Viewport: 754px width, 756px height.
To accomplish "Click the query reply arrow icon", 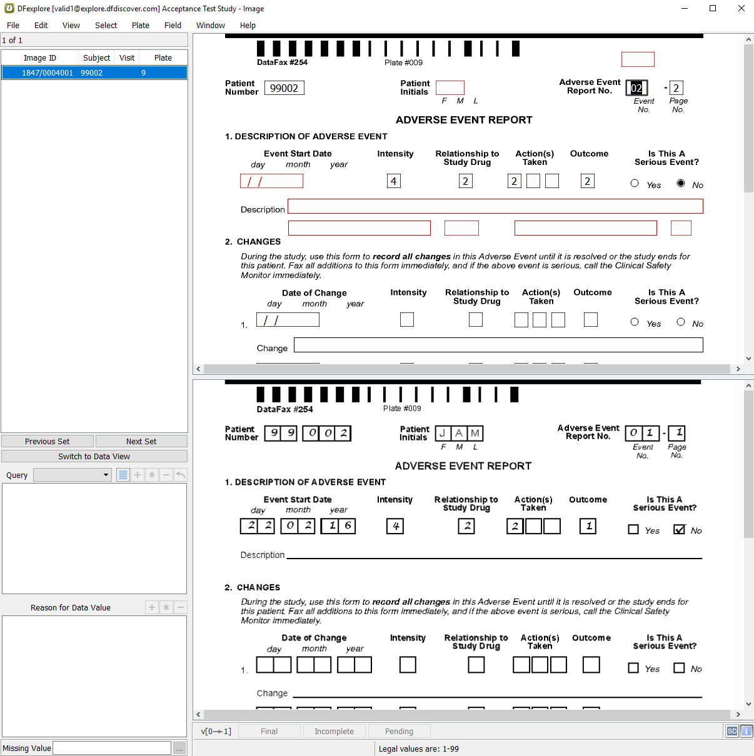I will (180, 475).
